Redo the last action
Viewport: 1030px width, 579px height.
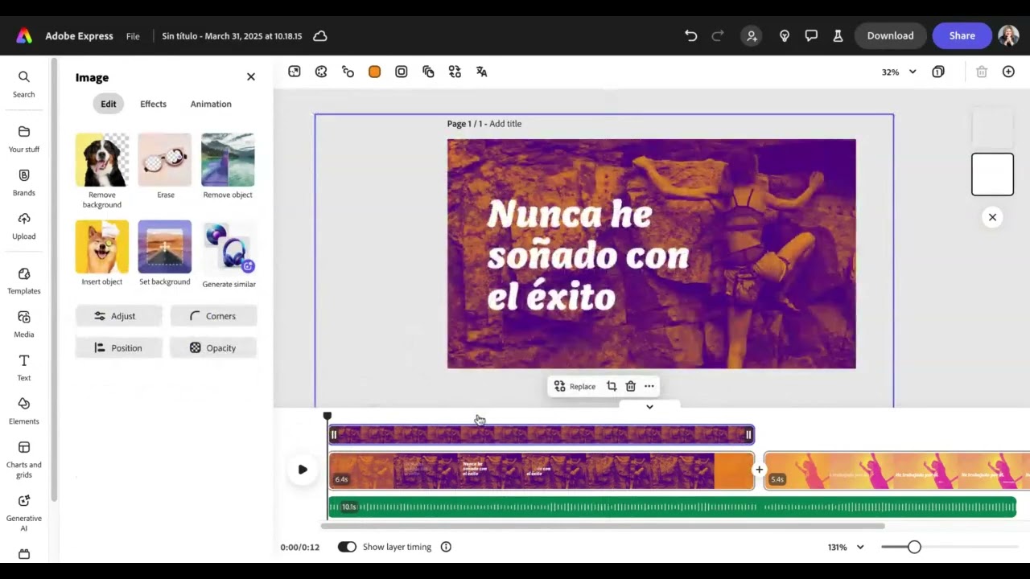(x=718, y=36)
